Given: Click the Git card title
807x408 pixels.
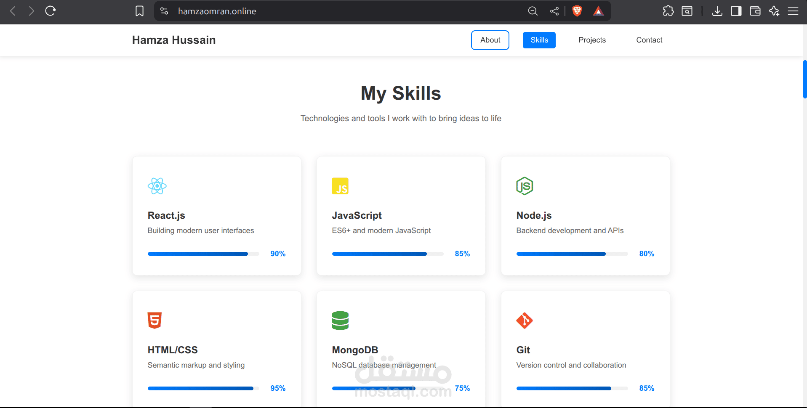Looking at the screenshot, I should 523,350.
